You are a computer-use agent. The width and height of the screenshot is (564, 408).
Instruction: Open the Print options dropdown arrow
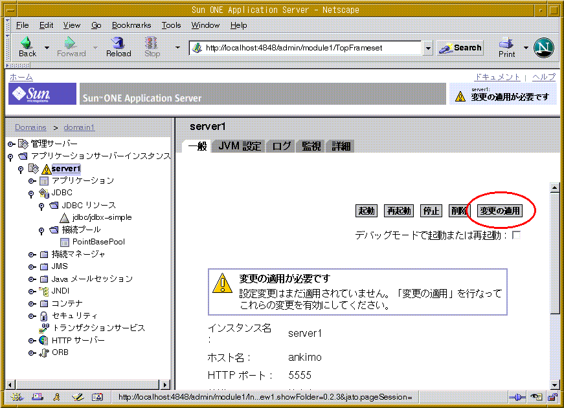tap(526, 47)
